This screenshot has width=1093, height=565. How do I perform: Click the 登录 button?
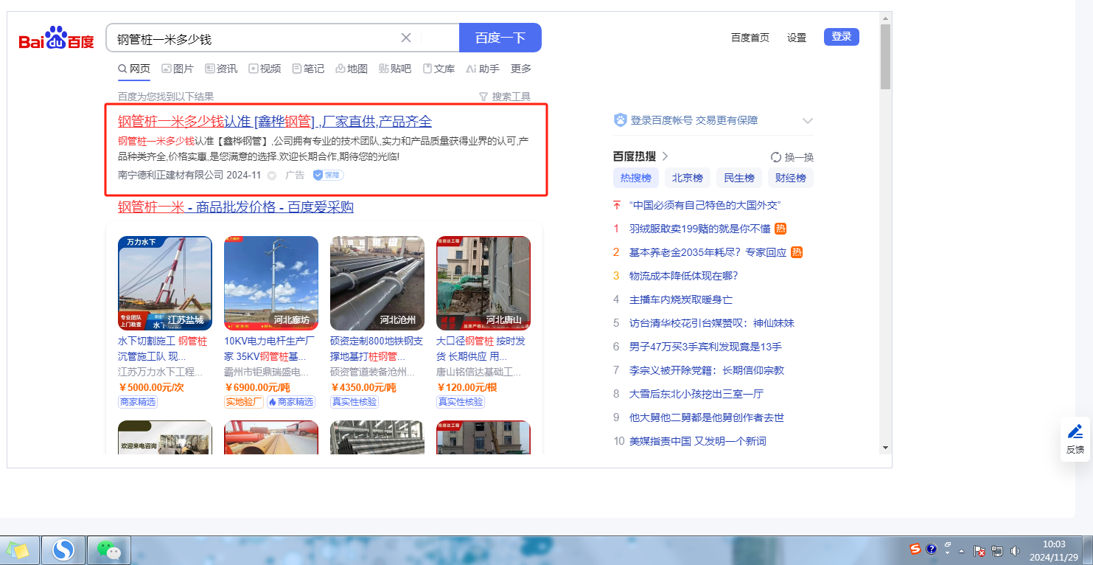click(842, 37)
